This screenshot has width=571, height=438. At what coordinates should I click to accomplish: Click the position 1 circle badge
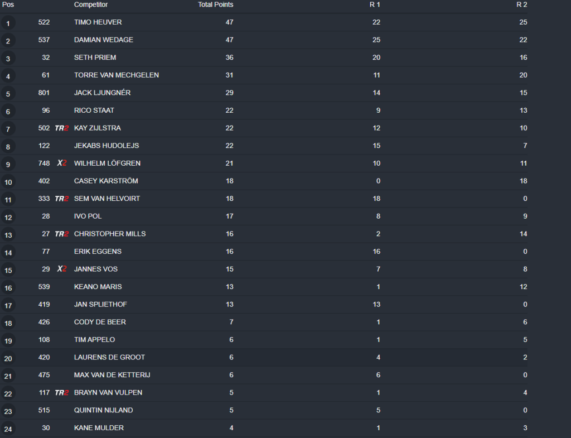tap(8, 23)
